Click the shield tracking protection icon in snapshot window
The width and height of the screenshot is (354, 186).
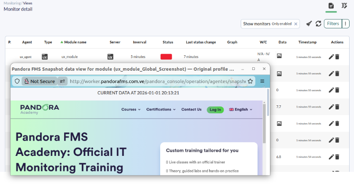17,81
